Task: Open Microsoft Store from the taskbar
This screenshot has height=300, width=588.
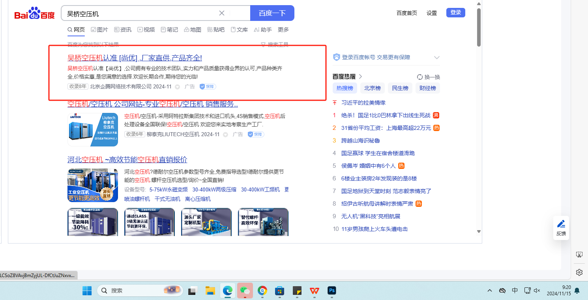Action: point(280,291)
